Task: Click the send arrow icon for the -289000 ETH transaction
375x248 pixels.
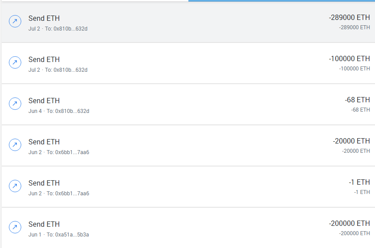Action: [x=15, y=22]
